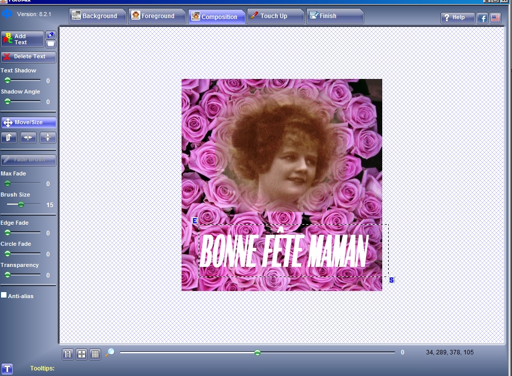Click the Max Fade slider
This screenshot has width=512, height=376.
(x=23, y=183)
